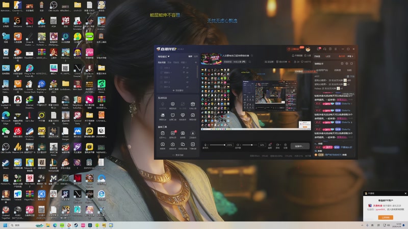Click the stream cover thumbnail
This screenshot has height=229, width=408.
[x=211, y=59]
